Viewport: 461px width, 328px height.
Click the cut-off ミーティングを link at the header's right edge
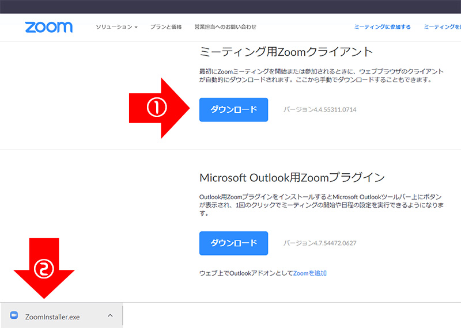(442, 27)
